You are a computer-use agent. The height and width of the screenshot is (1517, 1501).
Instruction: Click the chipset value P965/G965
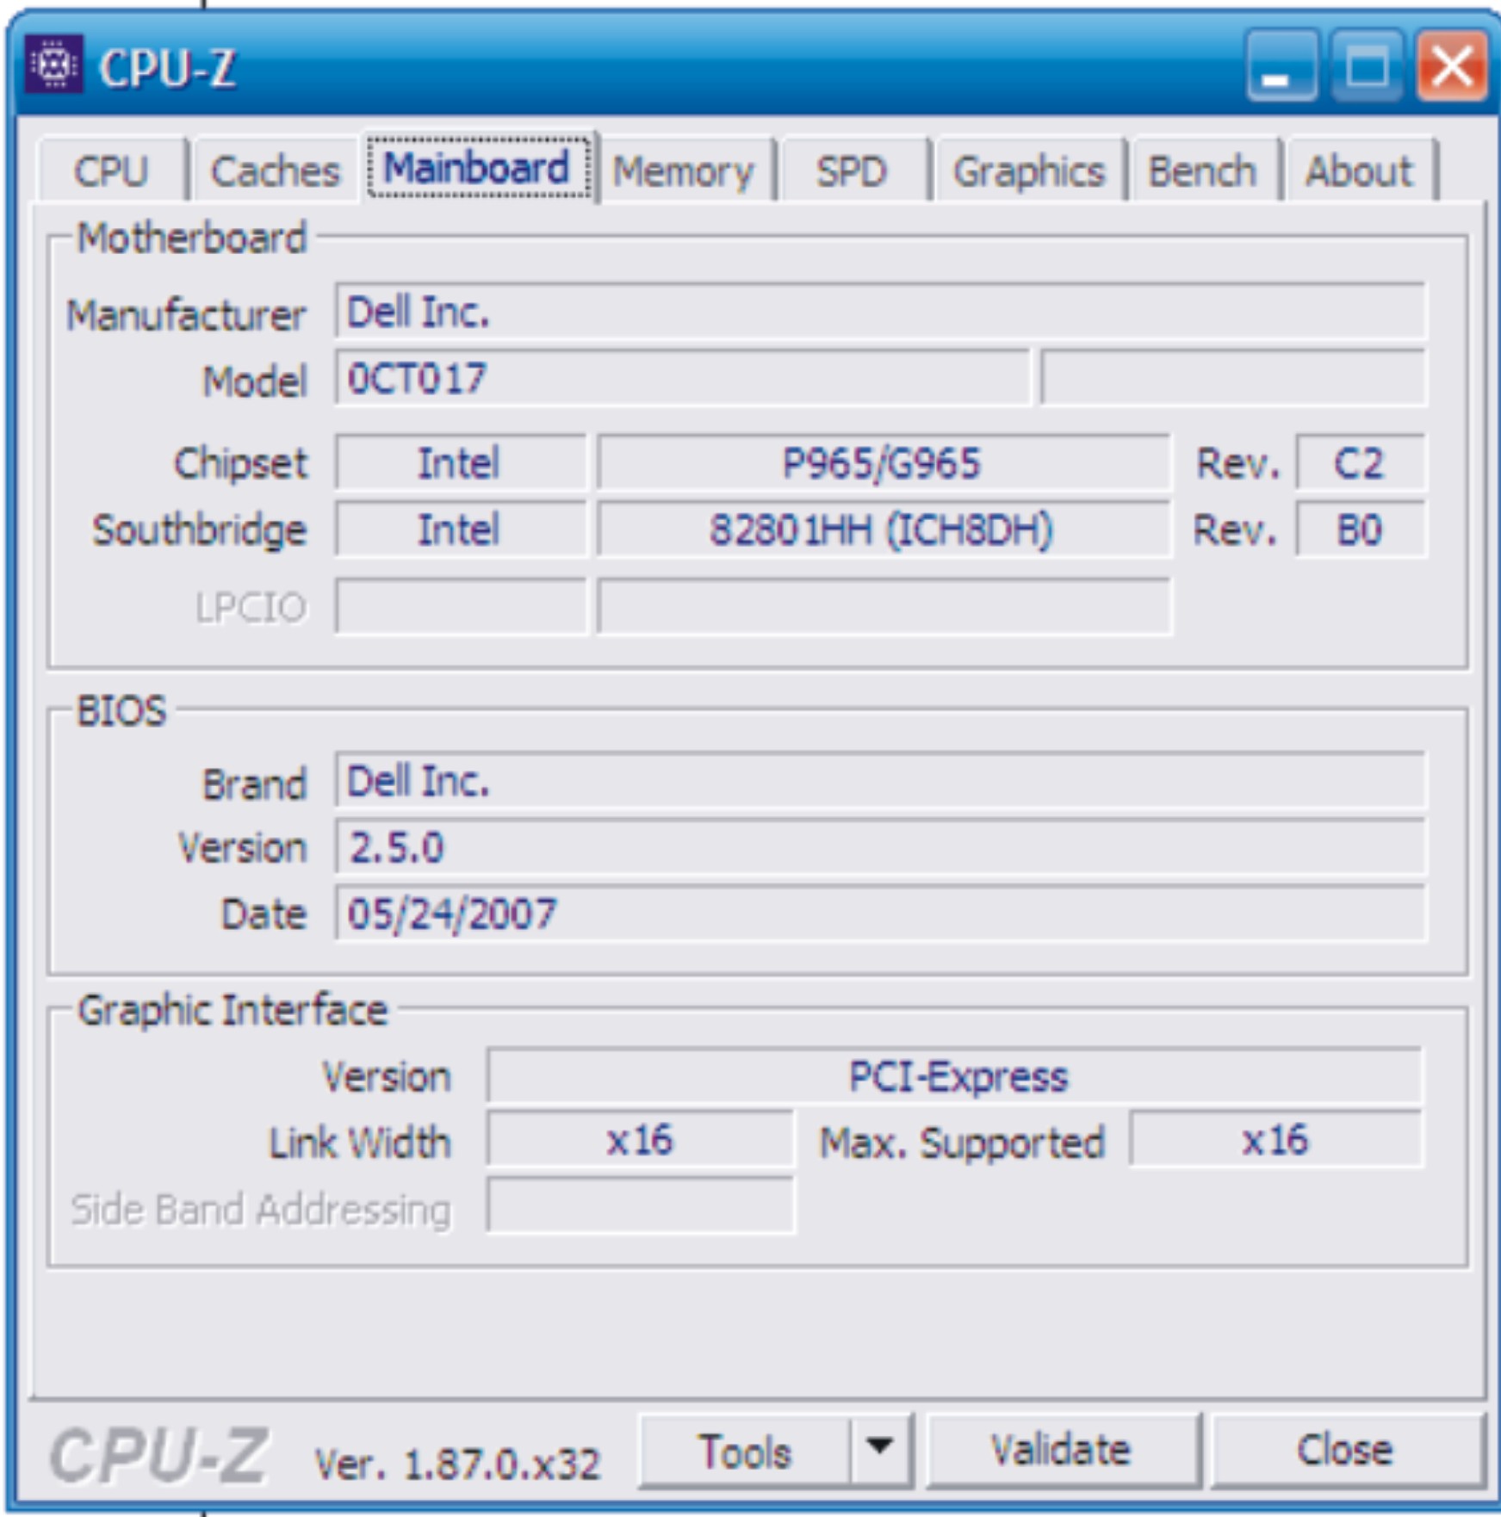884,463
